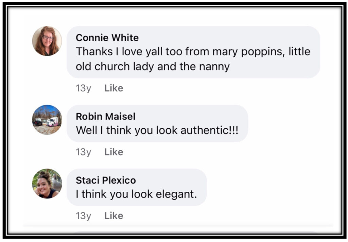The width and height of the screenshot is (348, 242).
Task: Open 13y timestamp under Robin's comment
Action: pos(83,152)
